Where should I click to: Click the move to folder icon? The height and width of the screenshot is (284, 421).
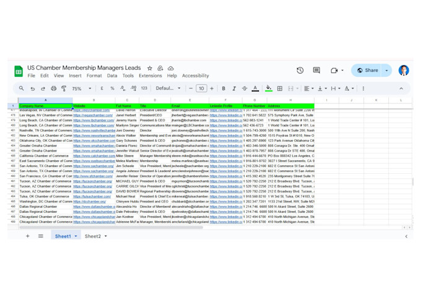click(160, 68)
